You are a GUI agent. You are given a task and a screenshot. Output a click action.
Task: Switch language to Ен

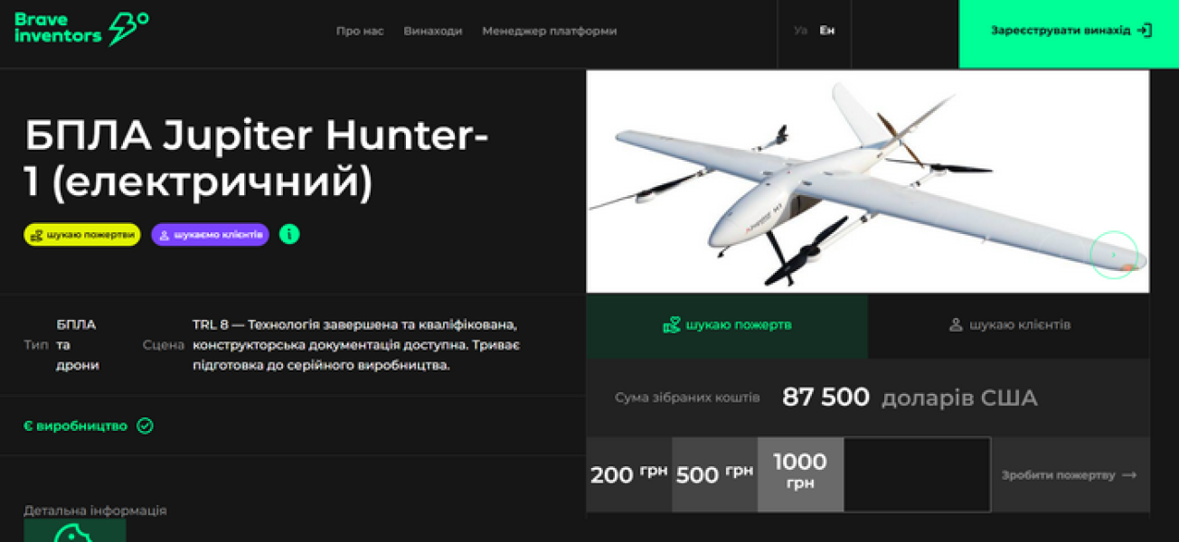827,31
